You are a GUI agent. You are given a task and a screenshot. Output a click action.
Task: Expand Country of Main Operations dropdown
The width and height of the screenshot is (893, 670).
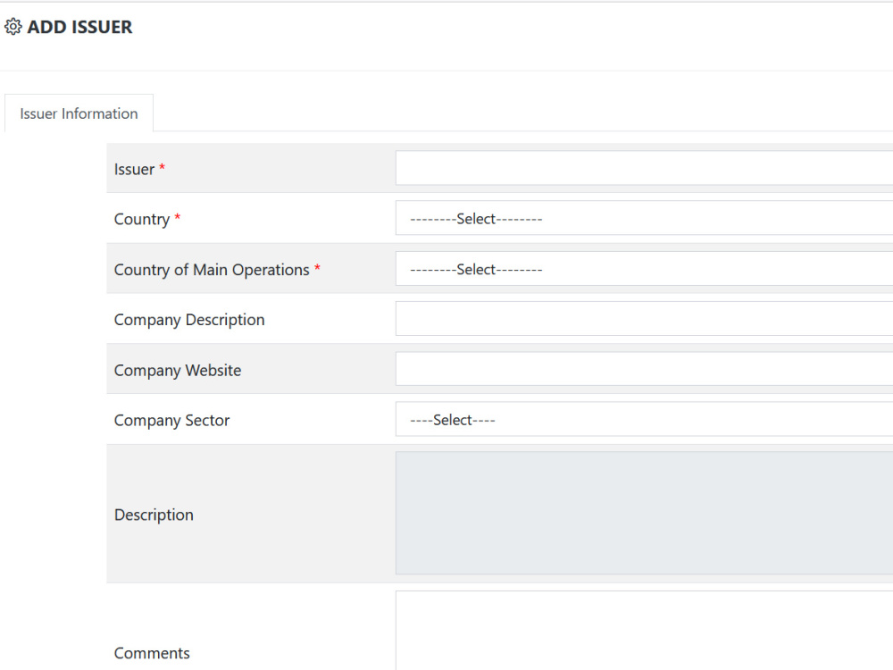click(644, 269)
